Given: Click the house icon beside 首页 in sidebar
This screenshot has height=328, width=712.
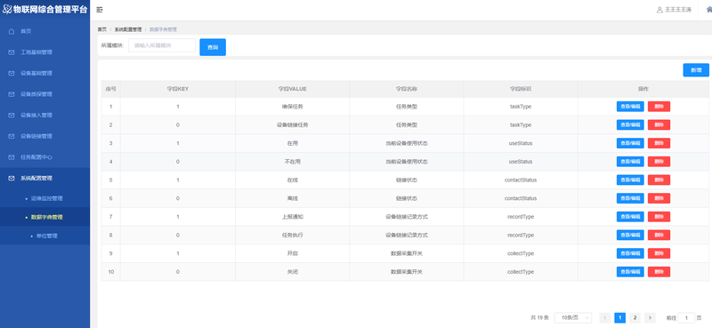Looking at the screenshot, I should (x=12, y=31).
